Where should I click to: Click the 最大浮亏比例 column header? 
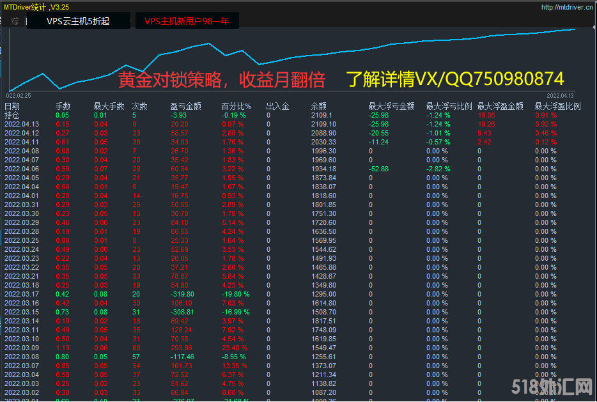(449, 106)
